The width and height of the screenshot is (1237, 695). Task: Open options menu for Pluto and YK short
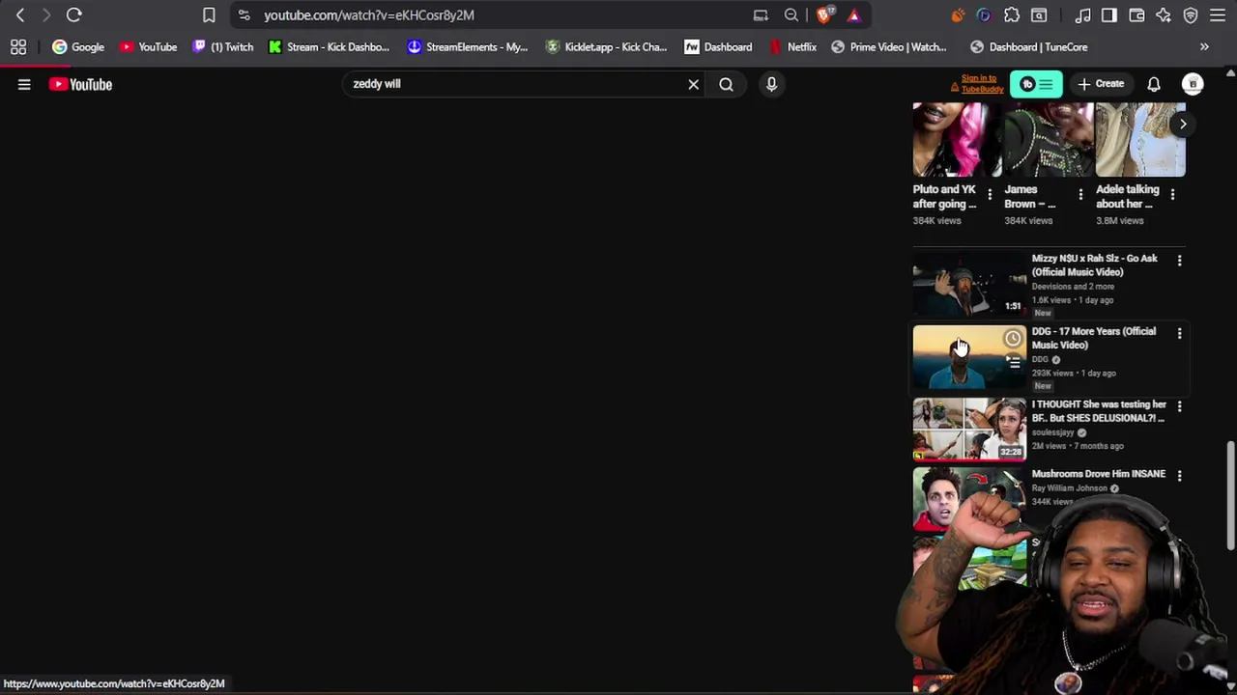tap(989, 195)
